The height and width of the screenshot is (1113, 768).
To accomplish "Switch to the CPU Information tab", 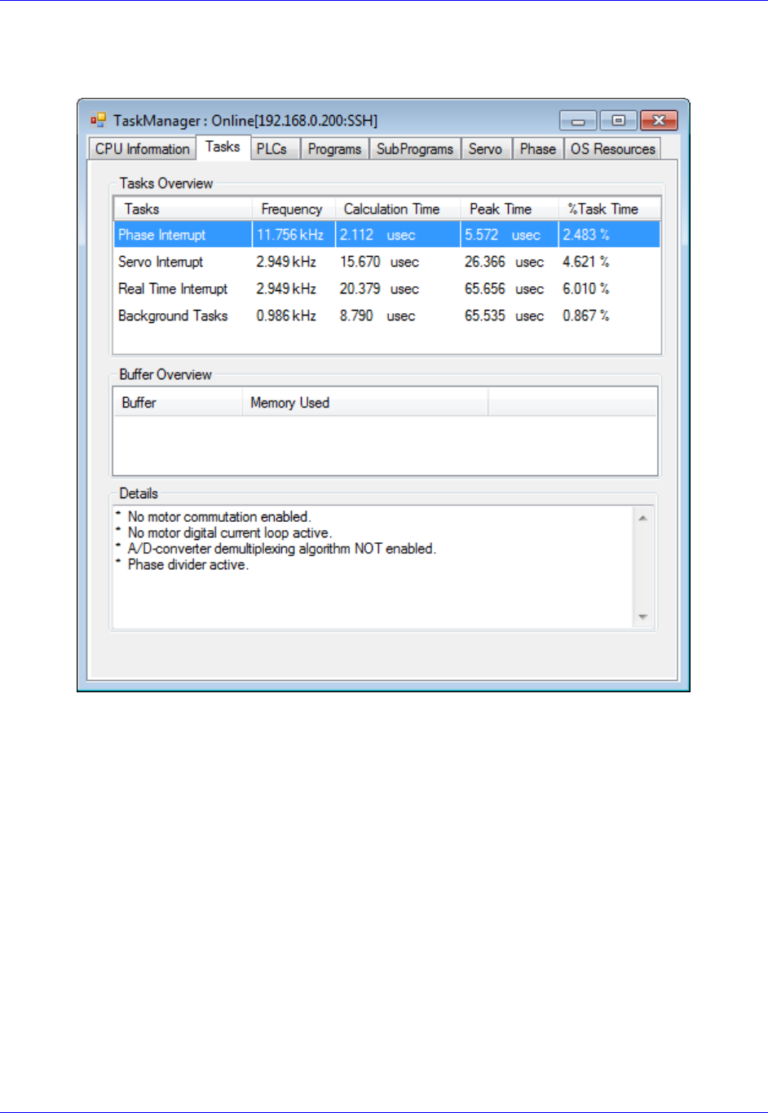I will [x=142, y=149].
